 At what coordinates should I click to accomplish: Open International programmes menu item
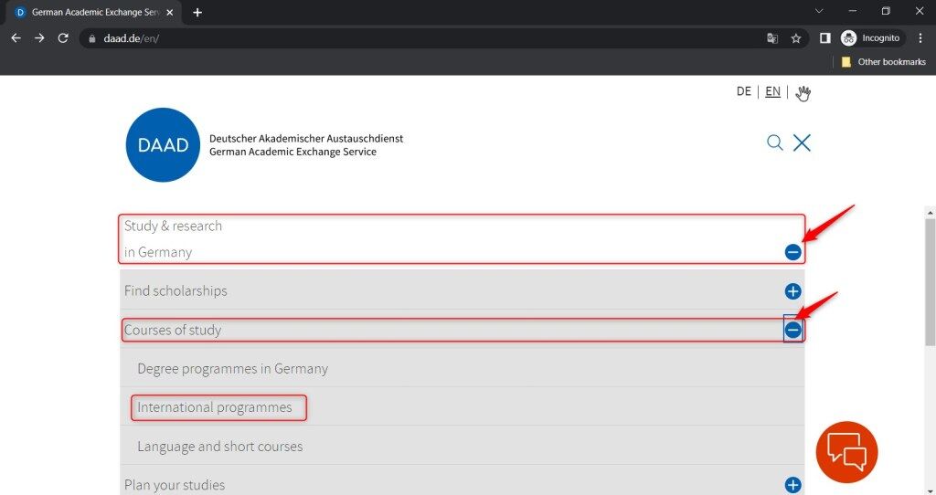click(x=215, y=407)
